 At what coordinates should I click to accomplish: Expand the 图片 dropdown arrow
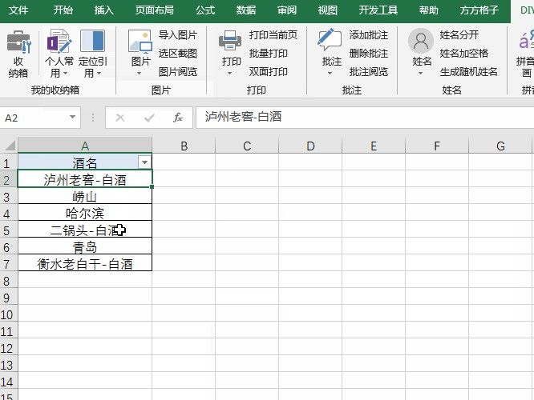pos(139,73)
